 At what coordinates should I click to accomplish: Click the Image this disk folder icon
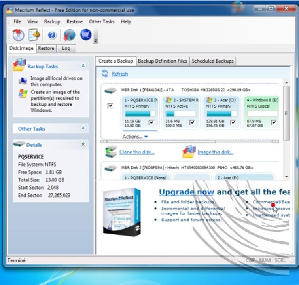tap(189, 152)
